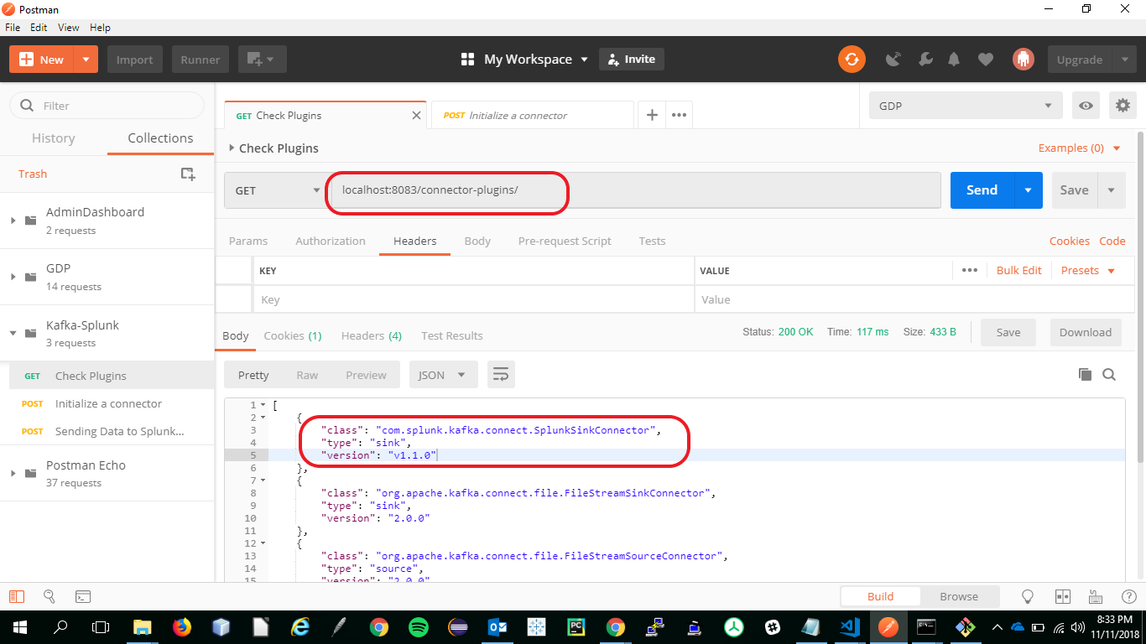Open Send button dropdown arrow

[1028, 190]
